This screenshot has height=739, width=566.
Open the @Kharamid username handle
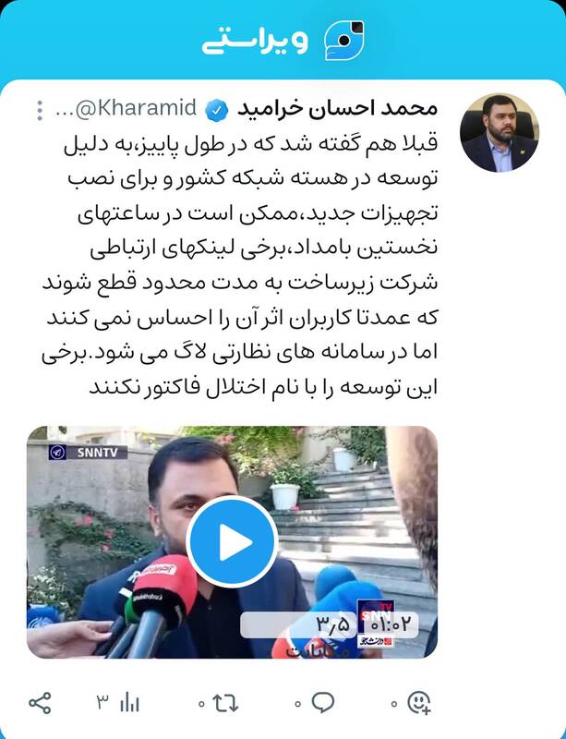[x=126, y=109]
